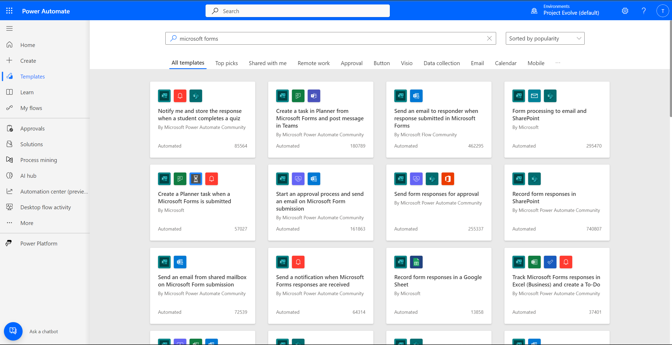Click the Help question mark icon
This screenshot has height=345, width=672.
point(643,11)
